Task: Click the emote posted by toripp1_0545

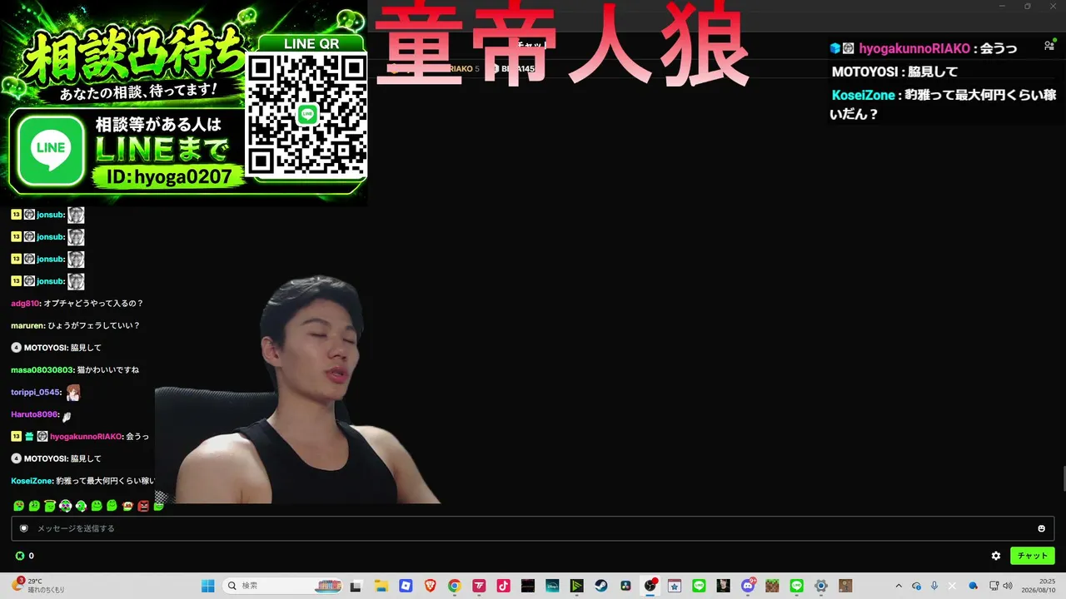Action: [x=73, y=392]
